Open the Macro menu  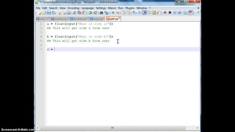coord(112,8)
